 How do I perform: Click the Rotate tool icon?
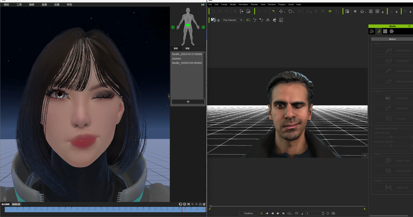pos(290,12)
